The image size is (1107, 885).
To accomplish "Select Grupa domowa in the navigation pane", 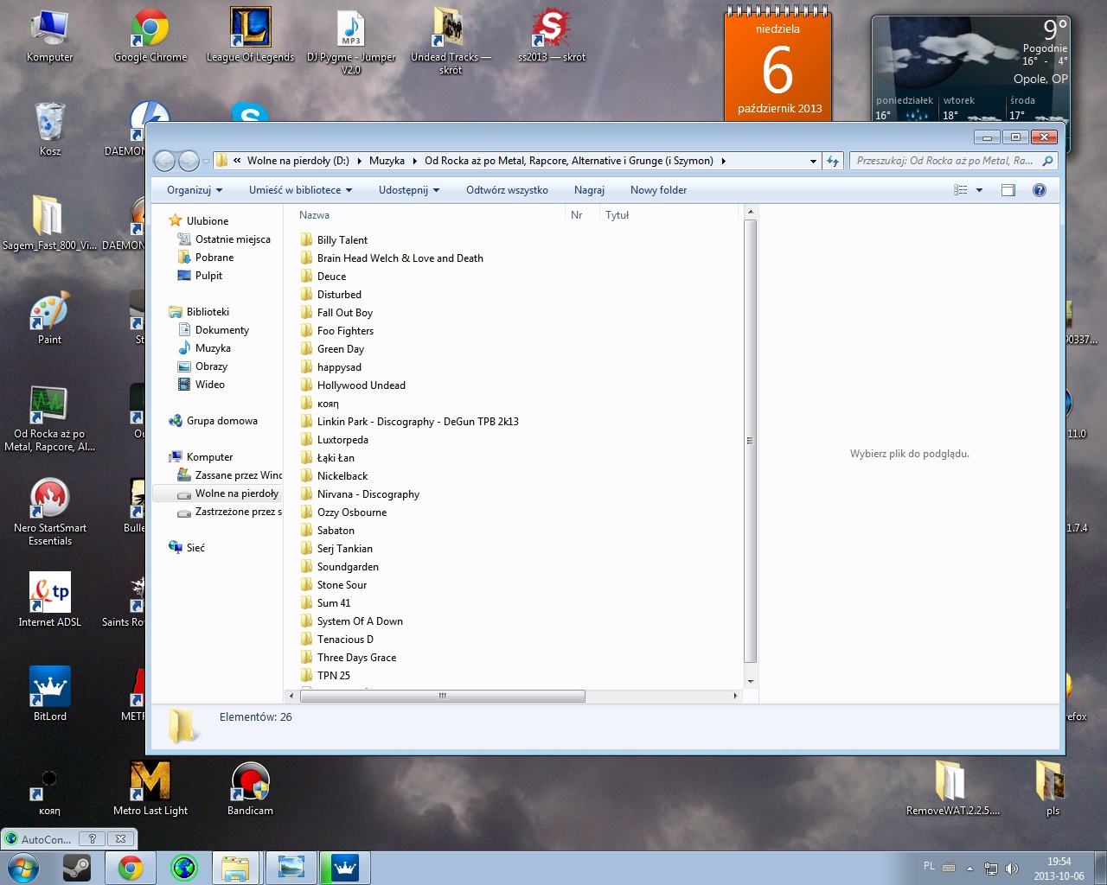I will tap(213, 421).
